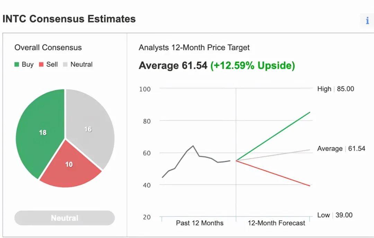Click the Low 39.00 label

[x=335, y=215]
